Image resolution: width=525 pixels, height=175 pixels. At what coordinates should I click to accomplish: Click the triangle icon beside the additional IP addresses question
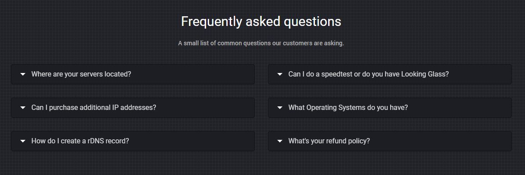coord(23,108)
